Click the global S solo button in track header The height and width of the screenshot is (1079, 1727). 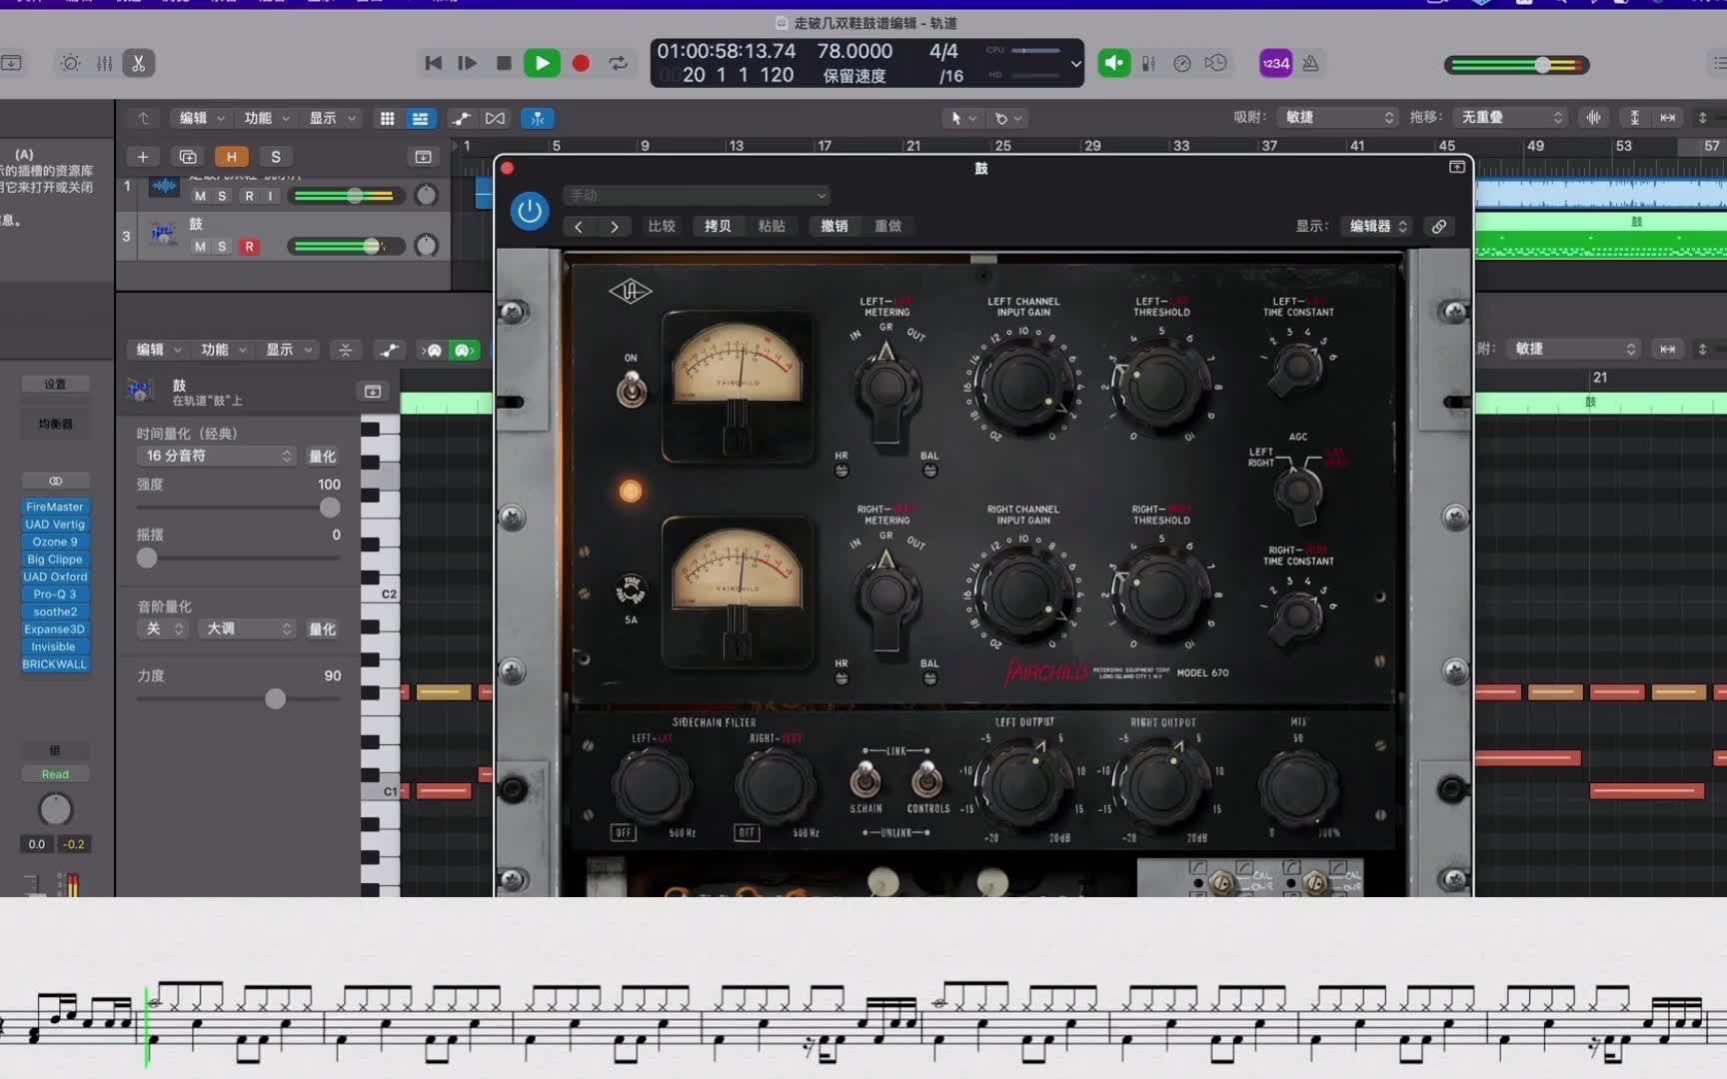click(276, 157)
